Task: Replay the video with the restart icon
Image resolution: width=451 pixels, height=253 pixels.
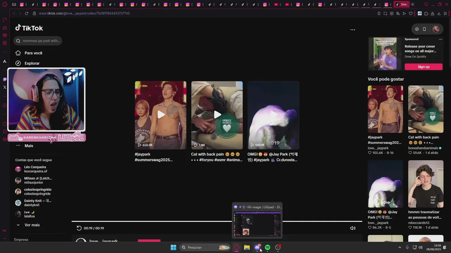Action: click(79, 228)
